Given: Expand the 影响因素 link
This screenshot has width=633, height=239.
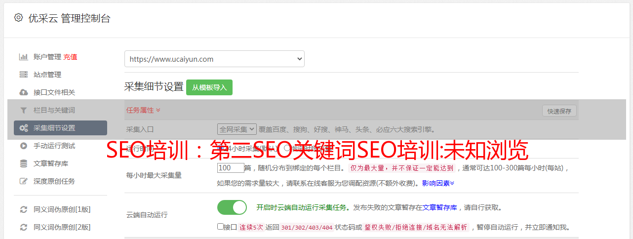Looking at the screenshot, I should [438, 183].
